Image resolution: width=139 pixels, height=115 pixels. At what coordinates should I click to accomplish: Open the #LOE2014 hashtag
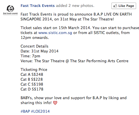(x=40, y=111)
